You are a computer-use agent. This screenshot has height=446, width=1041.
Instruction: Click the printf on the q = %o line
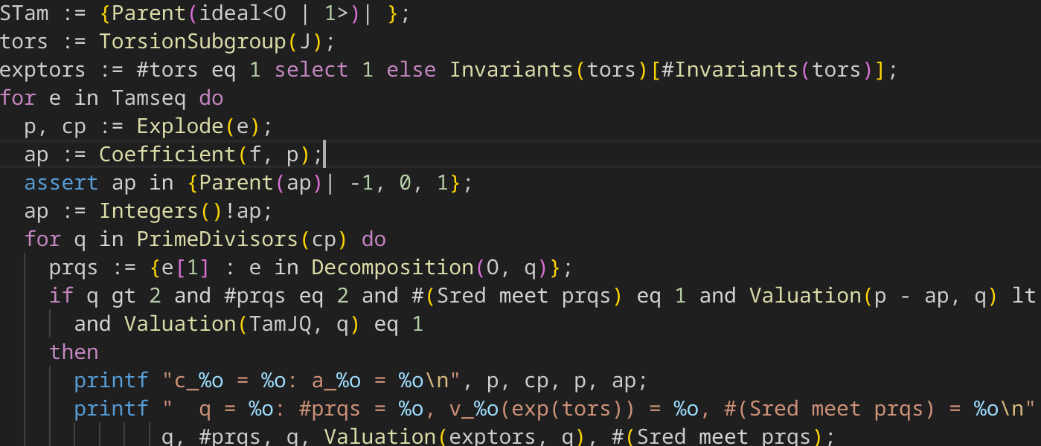[111, 409]
